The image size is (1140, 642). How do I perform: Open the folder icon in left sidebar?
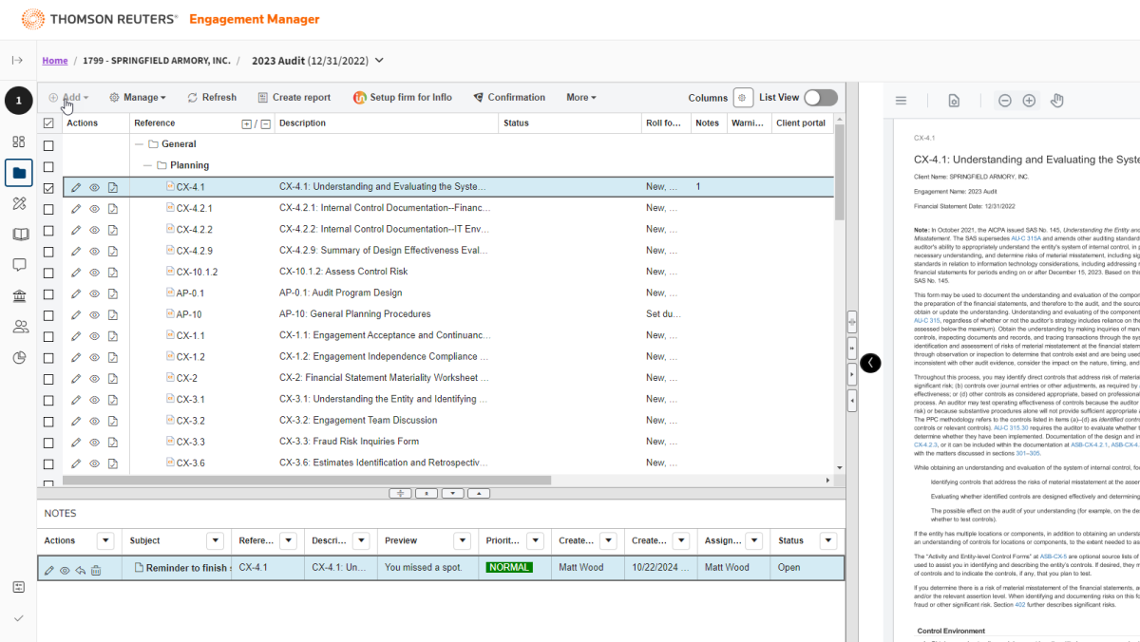(19, 173)
